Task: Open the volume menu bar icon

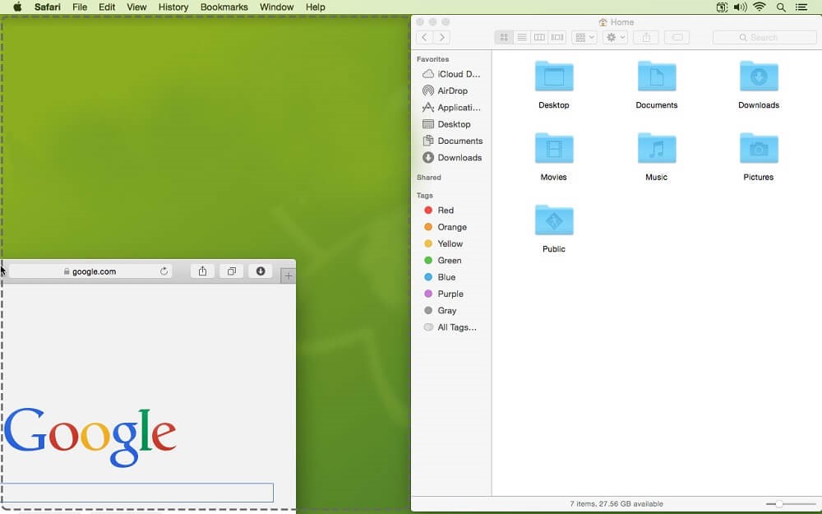Action: click(x=741, y=7)
